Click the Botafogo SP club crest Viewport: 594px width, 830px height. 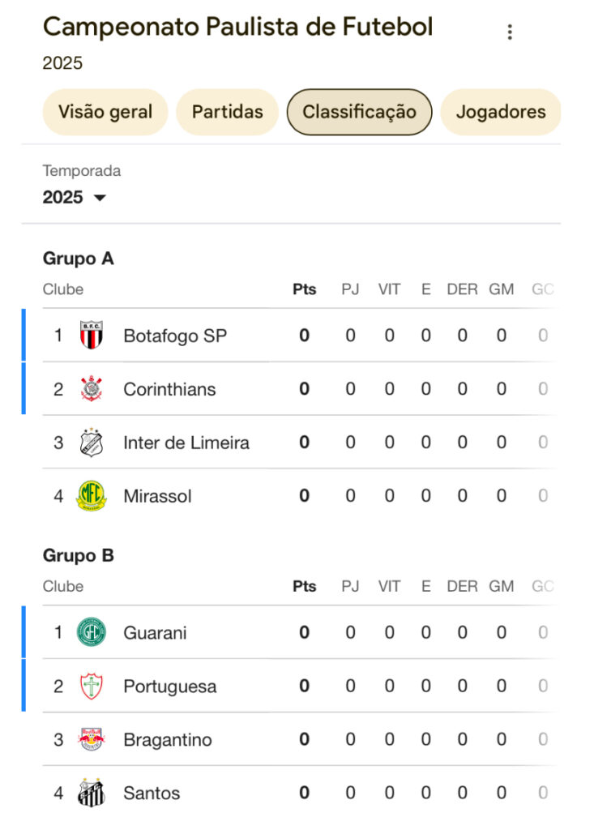[x=91, y=335]
